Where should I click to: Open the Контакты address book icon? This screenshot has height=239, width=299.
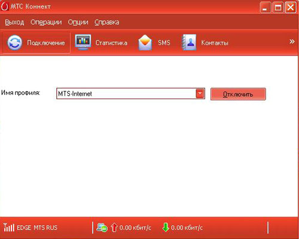pyautogui.click(x=189, y=42)
